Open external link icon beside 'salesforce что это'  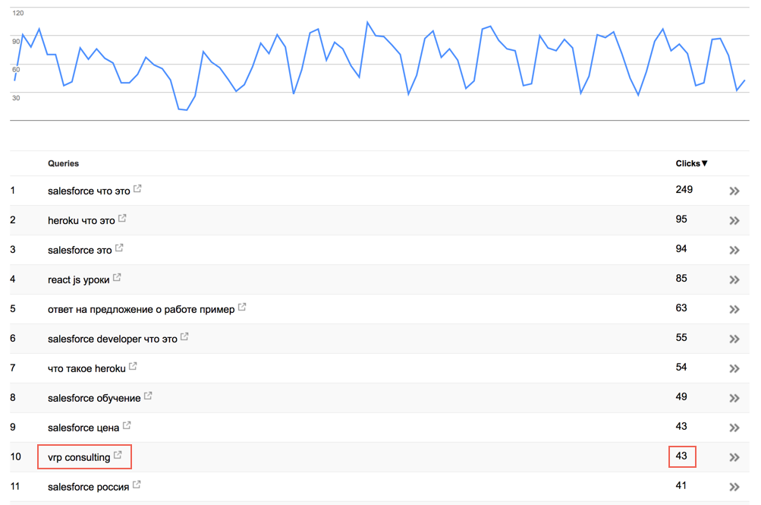137,188
